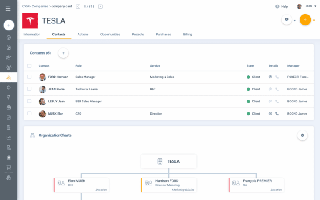Select Elon MUSK card in org chart
Screen dimensions: 320x200
(x=81, y=185)
